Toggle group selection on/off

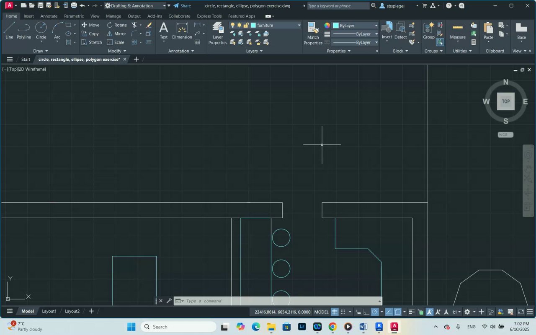tap(440, 42)
